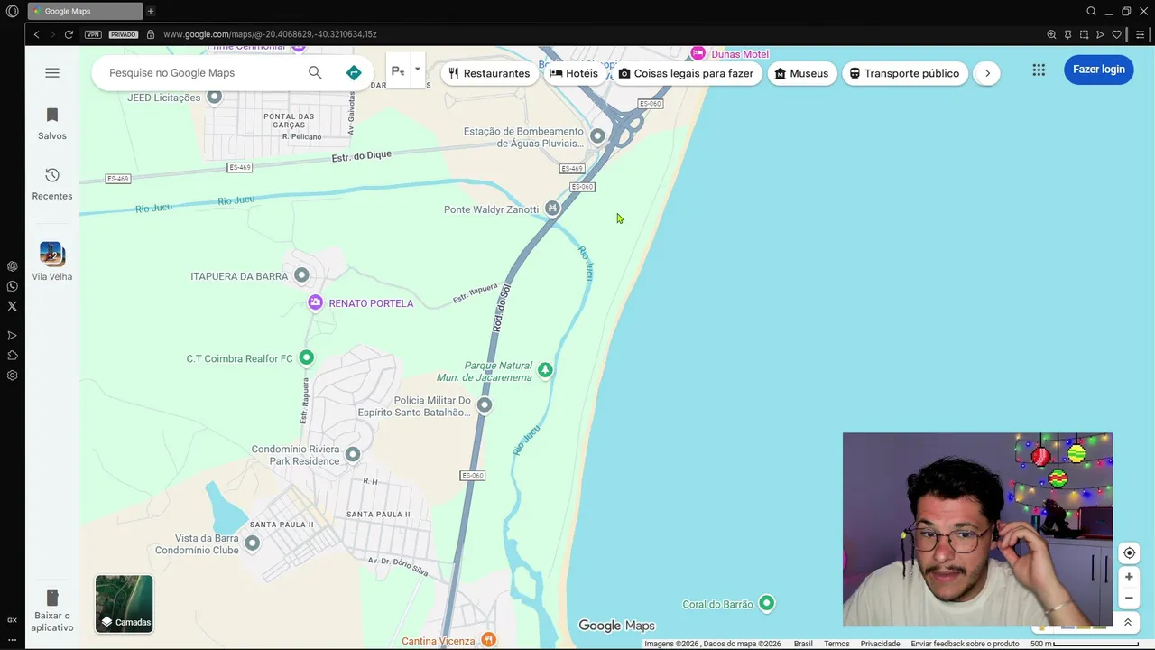Viewport: 1155px width, 650px height.
Task: Go back to previous page
Action: (36, 34)
